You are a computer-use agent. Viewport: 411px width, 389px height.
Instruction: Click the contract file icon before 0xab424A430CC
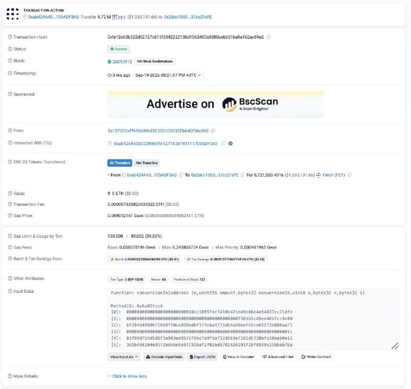pyautogui.click(x=109, y=143)
